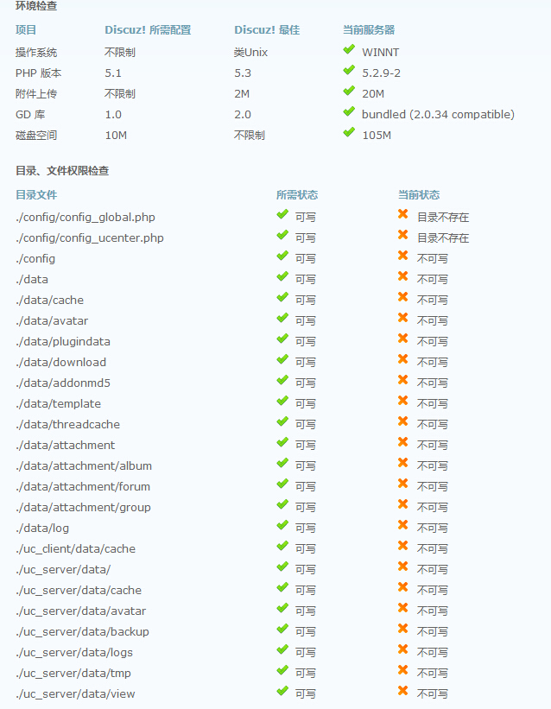Click the 所需状态 column header

(297, 195)
